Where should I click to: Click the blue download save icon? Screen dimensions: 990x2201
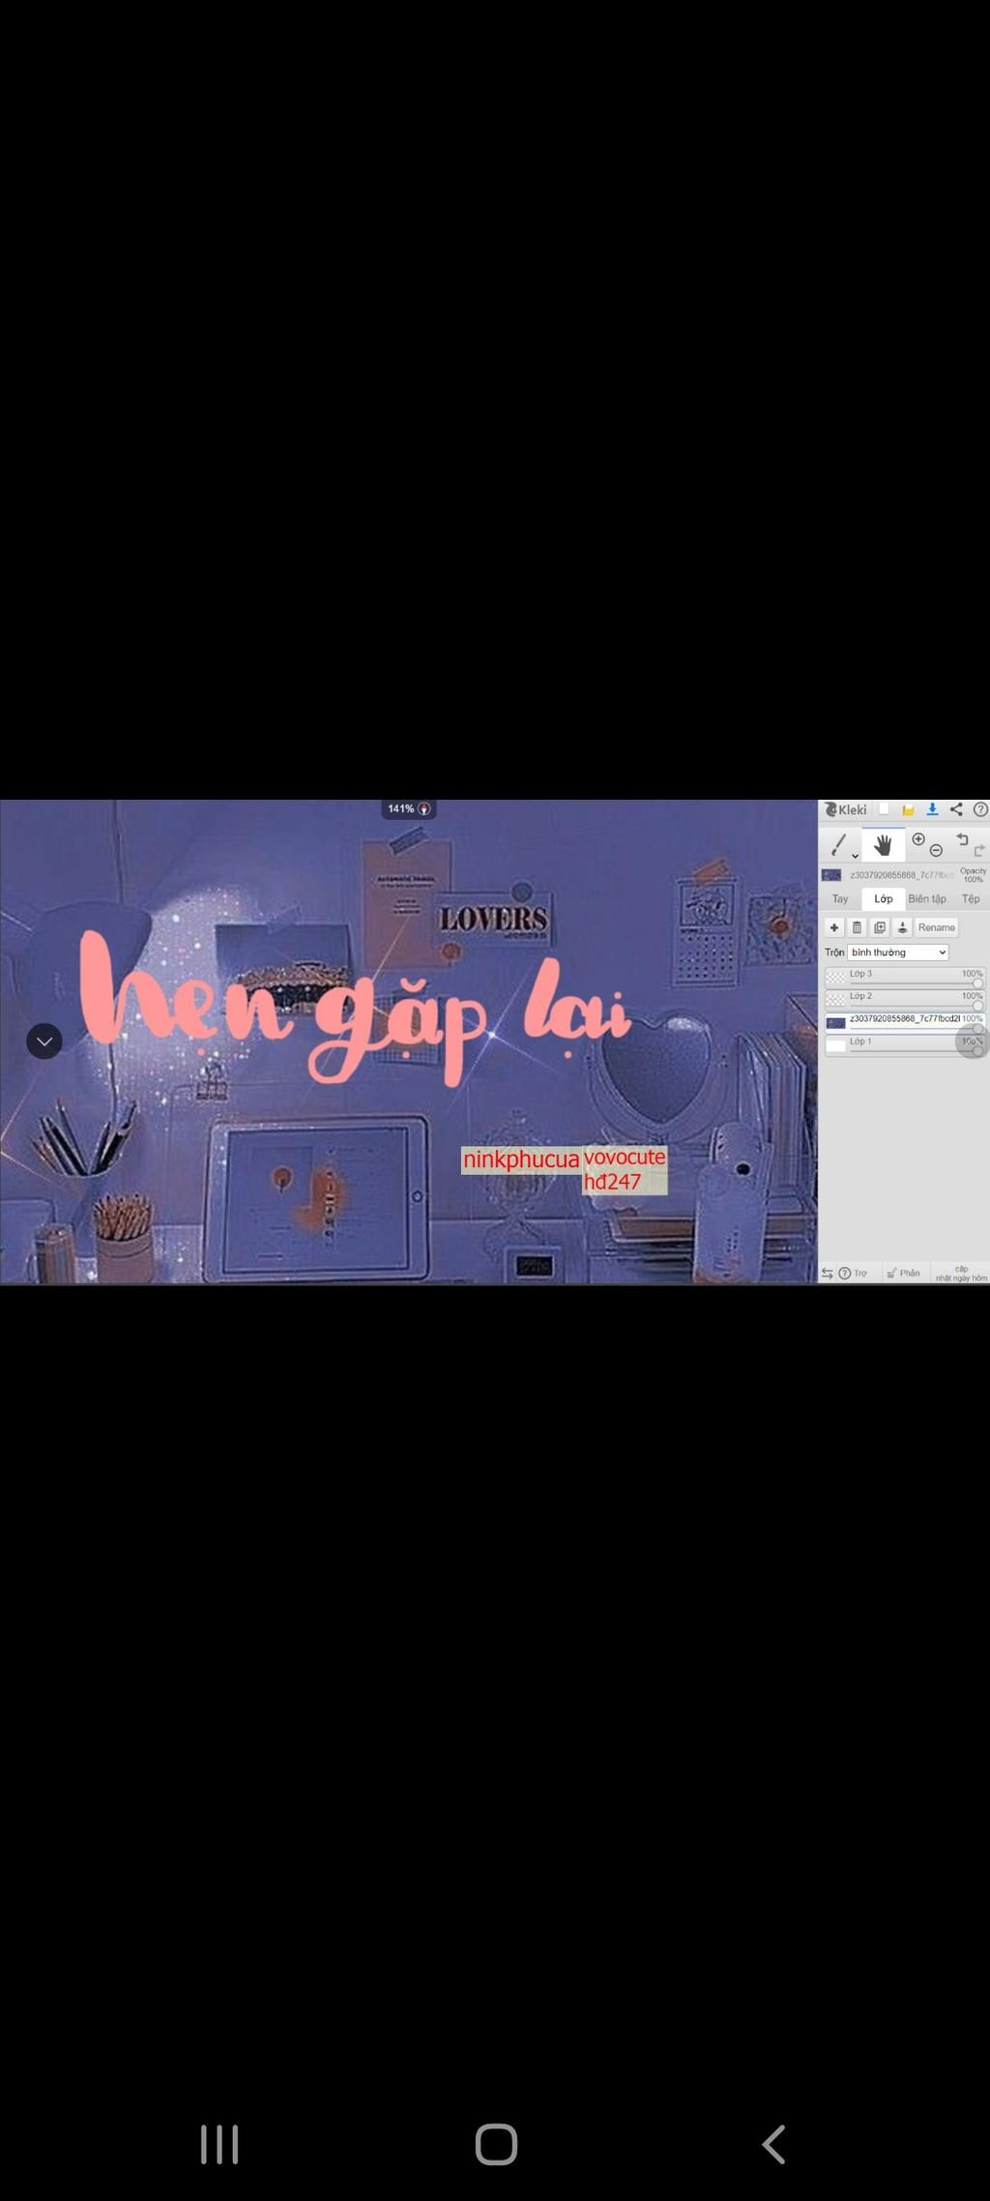tap(932, 809)
